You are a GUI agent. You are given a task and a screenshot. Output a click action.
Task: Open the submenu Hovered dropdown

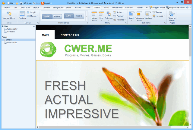pos(159,16)
